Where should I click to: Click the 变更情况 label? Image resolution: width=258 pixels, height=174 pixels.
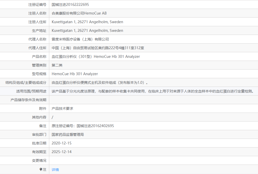[x=39, y=161]
